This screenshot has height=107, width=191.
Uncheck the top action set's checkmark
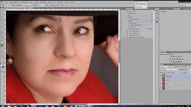pos(121,11)
